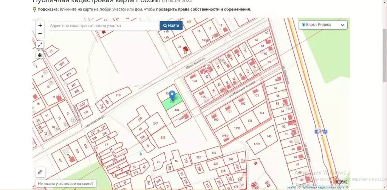Screen dimensions: 387x190
Task: Toggle fullscreen map view
Action: 40,45
